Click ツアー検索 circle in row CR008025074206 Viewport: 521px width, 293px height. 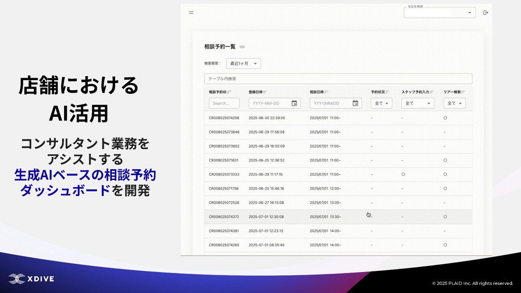click(445, 118)
